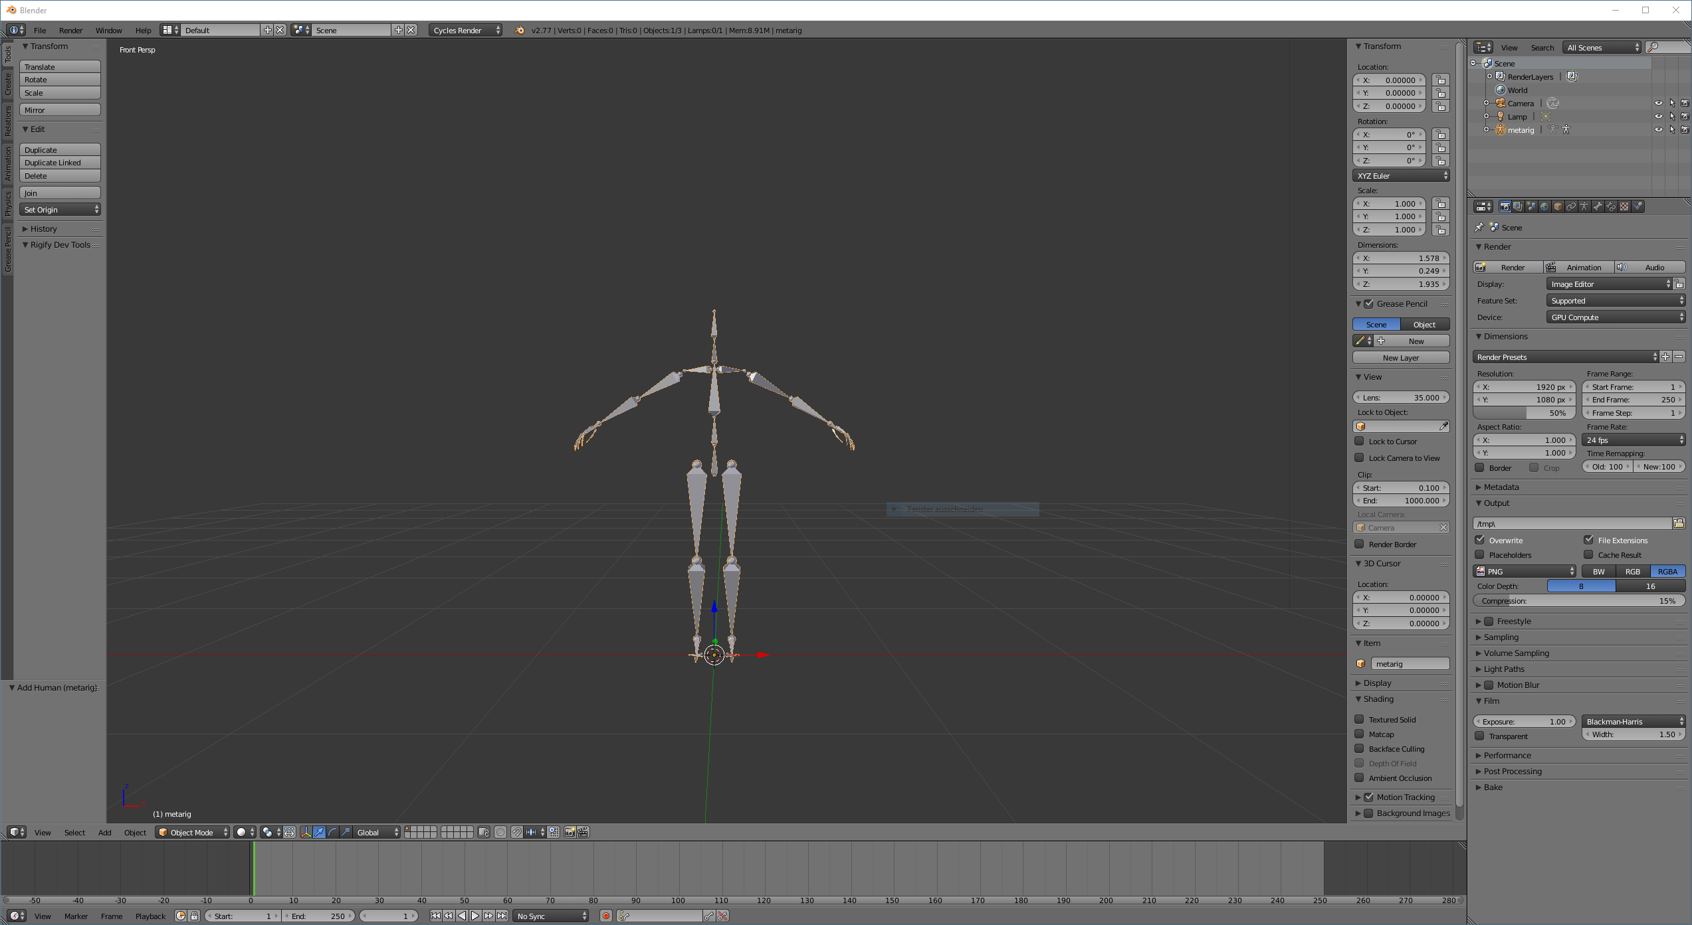This screenshot has width=1692, height=925.
Task: Open the World properties tab icon
Action: click(1544, 207)
